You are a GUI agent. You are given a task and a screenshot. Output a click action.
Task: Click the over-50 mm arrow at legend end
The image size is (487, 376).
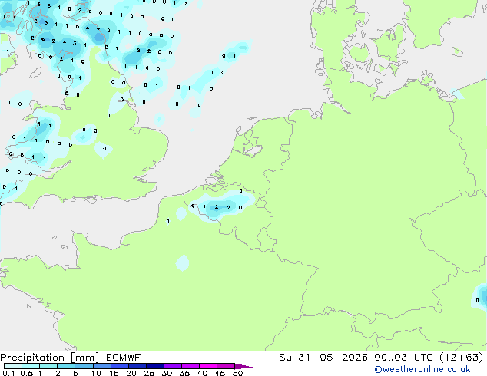point(243,366)
